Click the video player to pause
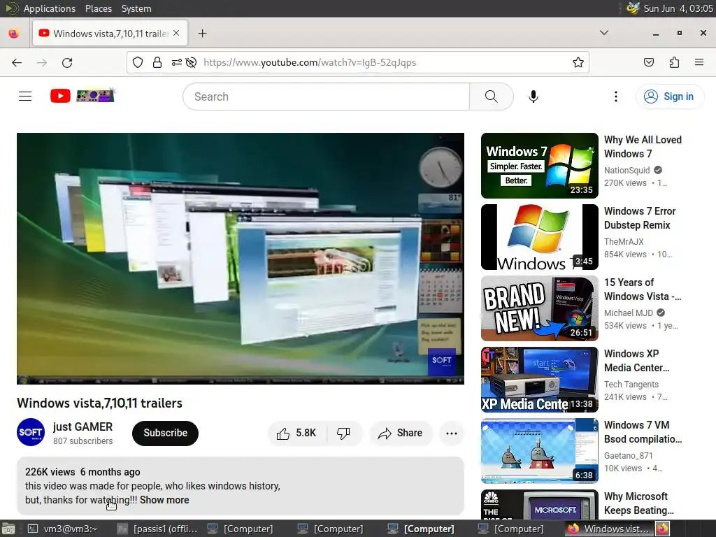 (241, 259)
